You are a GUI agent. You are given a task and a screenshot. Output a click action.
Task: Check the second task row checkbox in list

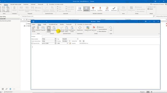click(27, 26)
